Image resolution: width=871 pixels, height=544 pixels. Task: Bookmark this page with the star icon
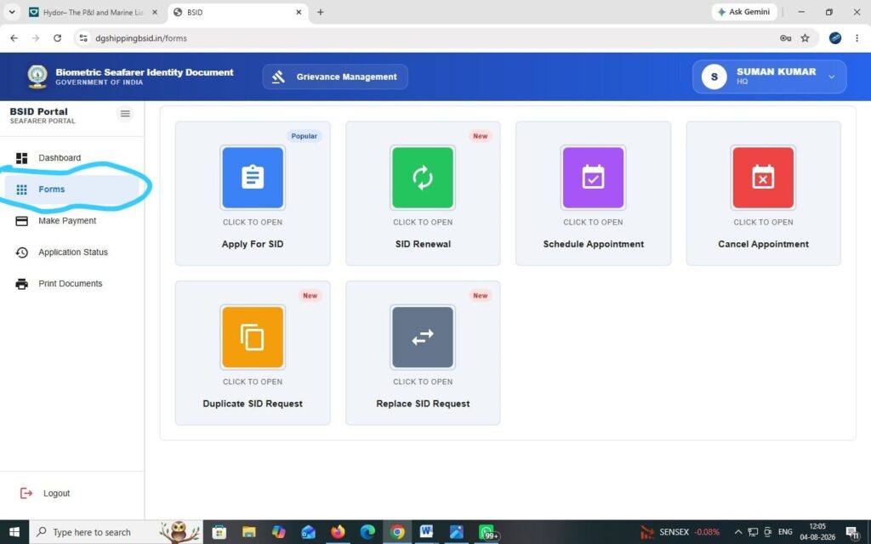point(805,38)
